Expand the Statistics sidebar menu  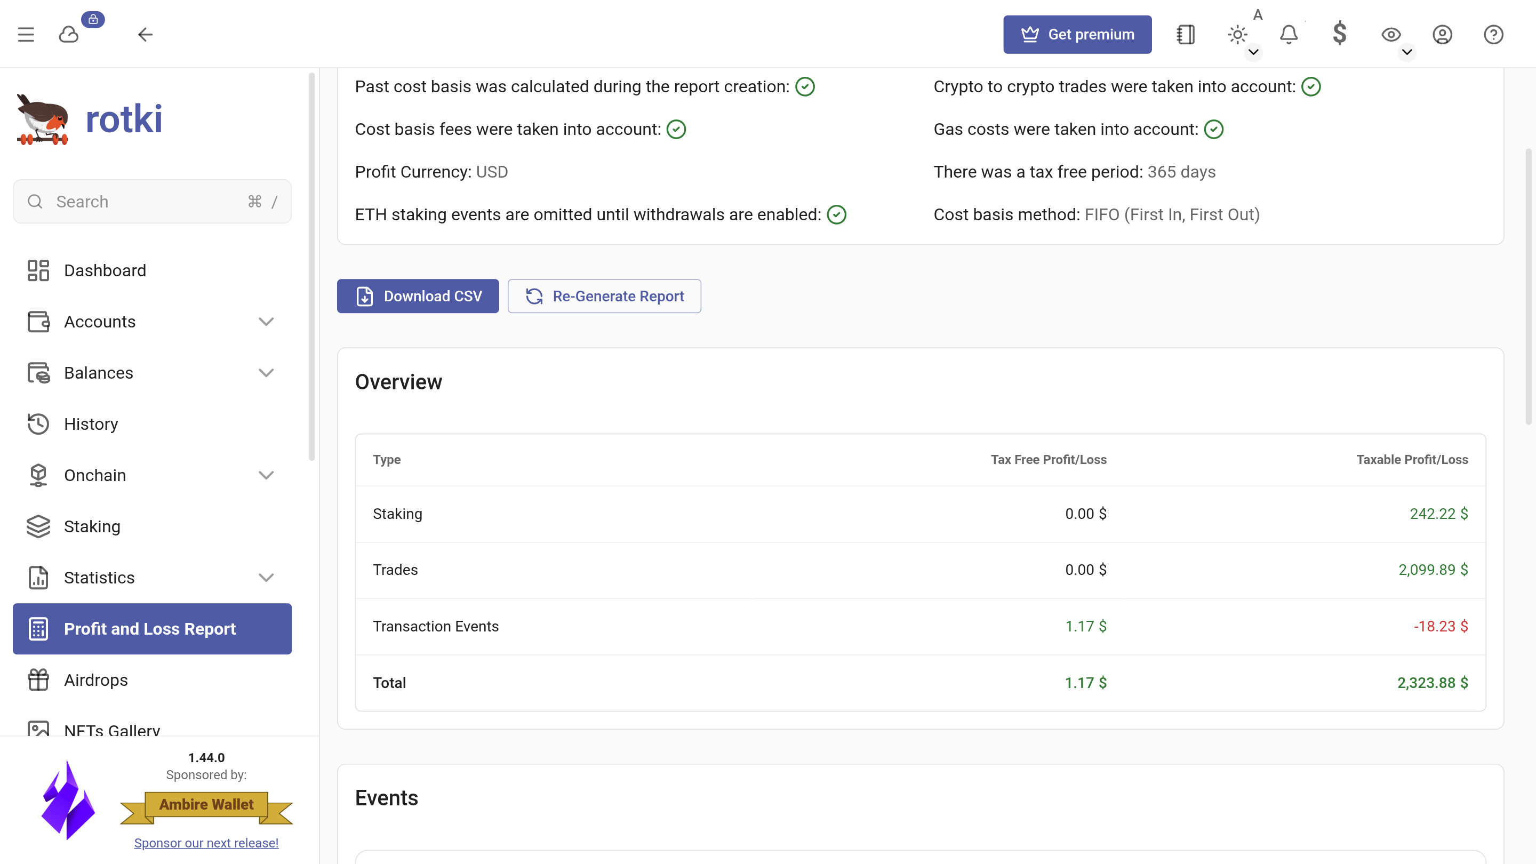click(152, 578)
